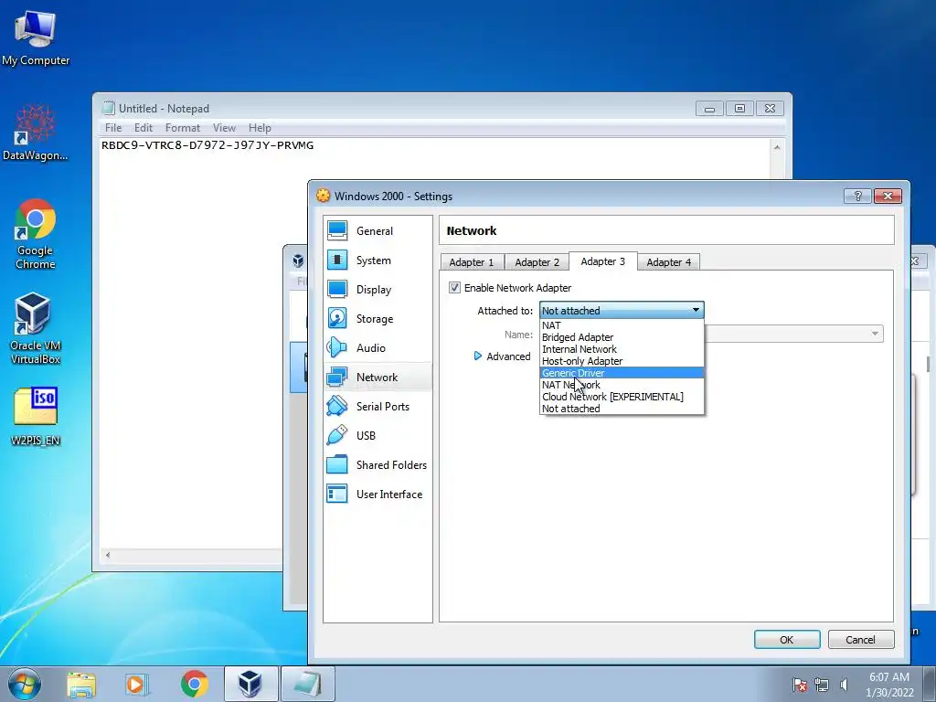Switch to Notepad in the taskbar
Viewport: 936px width, 702px height.
[x=307, y=684]
